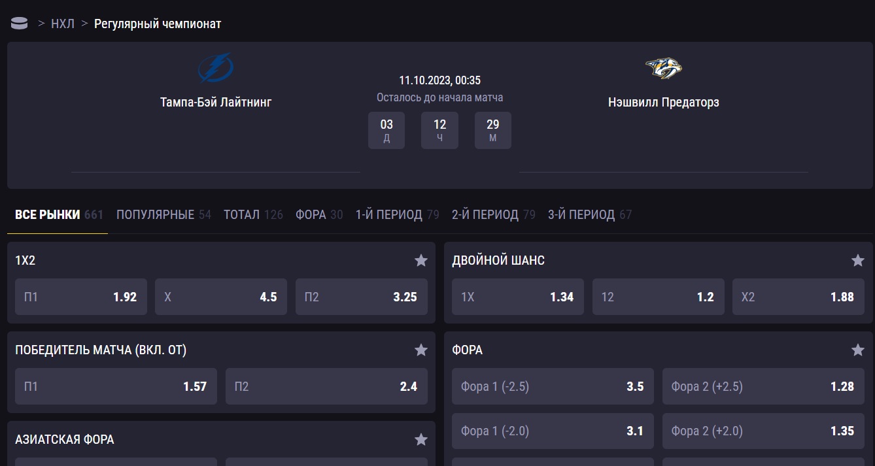Image resolution: width=875 pixels, height=466 pixels.
Task: Click the Nashville Predators logo
Action: point(664,68)
